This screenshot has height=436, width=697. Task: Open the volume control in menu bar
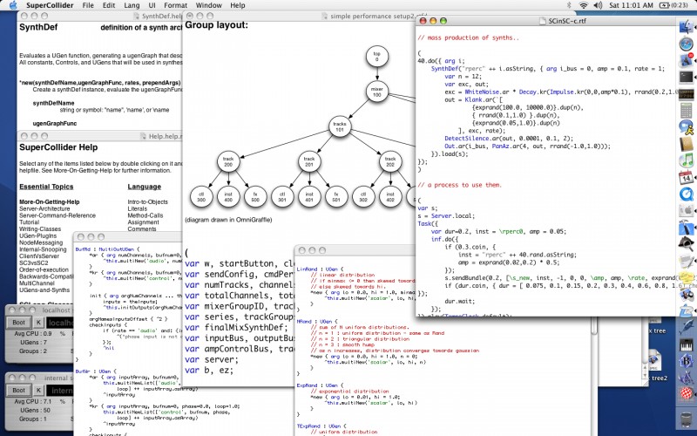[x=598, y=5]
